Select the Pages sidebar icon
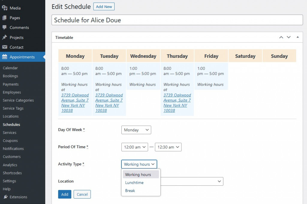 (x=5, y=18)
